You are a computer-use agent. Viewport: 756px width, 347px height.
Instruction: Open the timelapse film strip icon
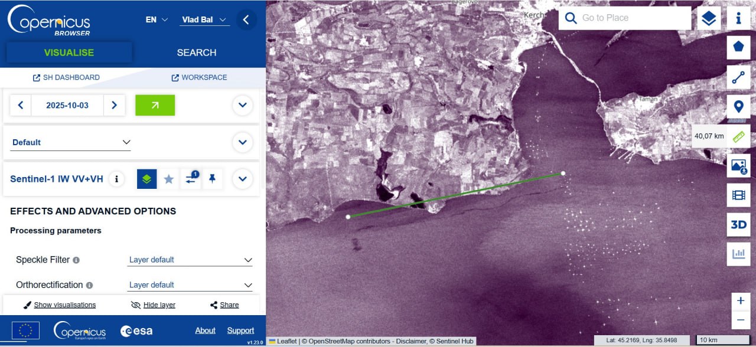point(738,195)
